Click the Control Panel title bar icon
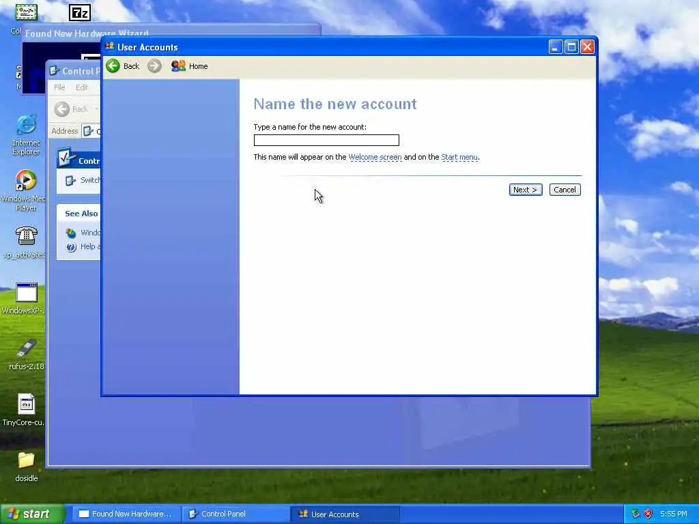The height and width of the screenshot is (524, 699). coord(55,71)
